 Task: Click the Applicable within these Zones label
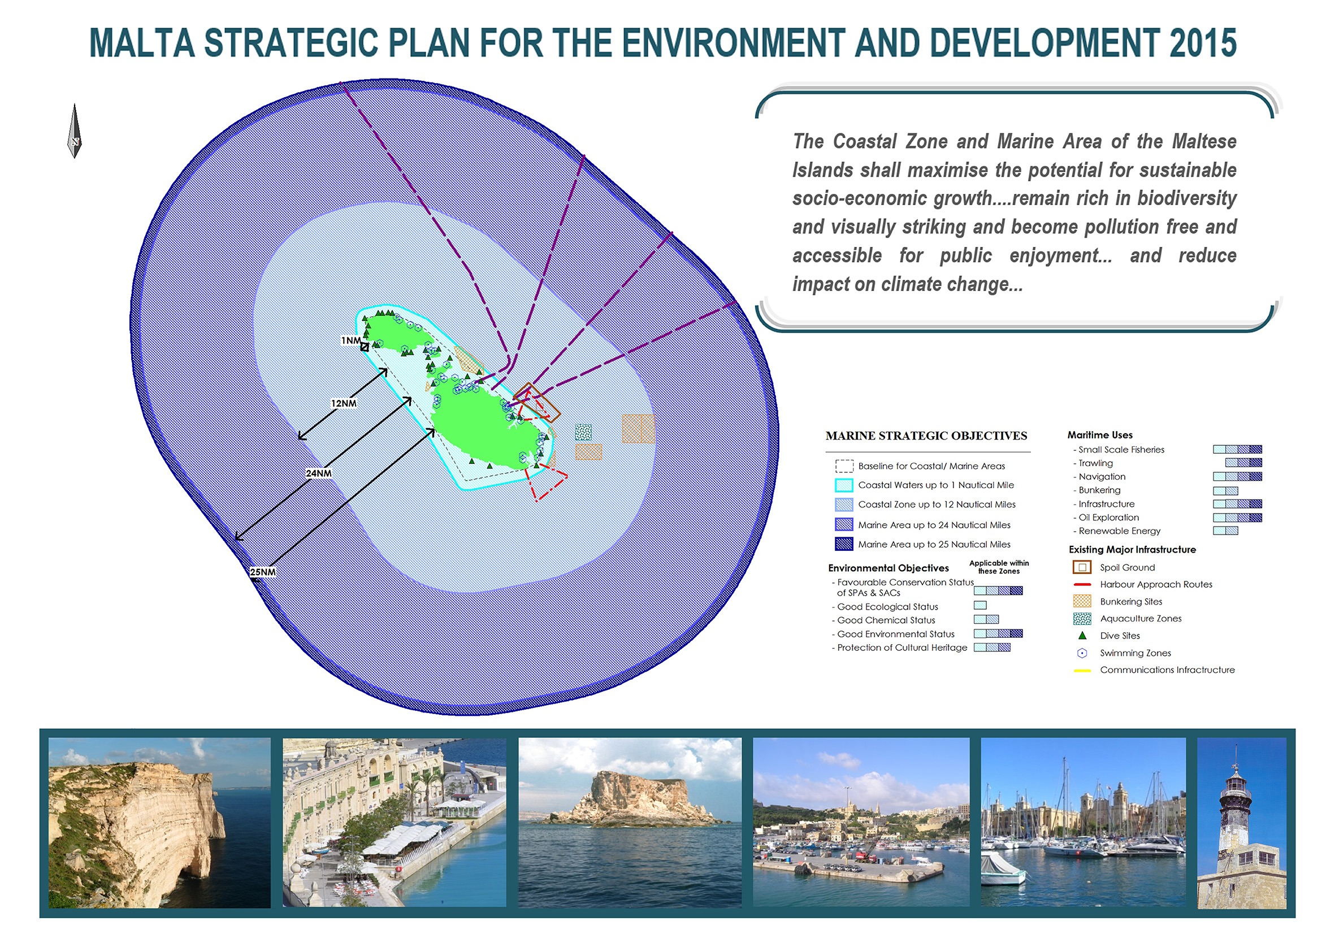click(999, 567)
